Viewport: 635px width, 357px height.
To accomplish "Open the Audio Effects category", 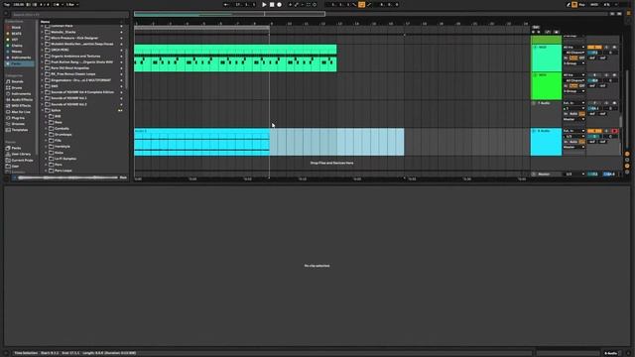I will point(22,99).
